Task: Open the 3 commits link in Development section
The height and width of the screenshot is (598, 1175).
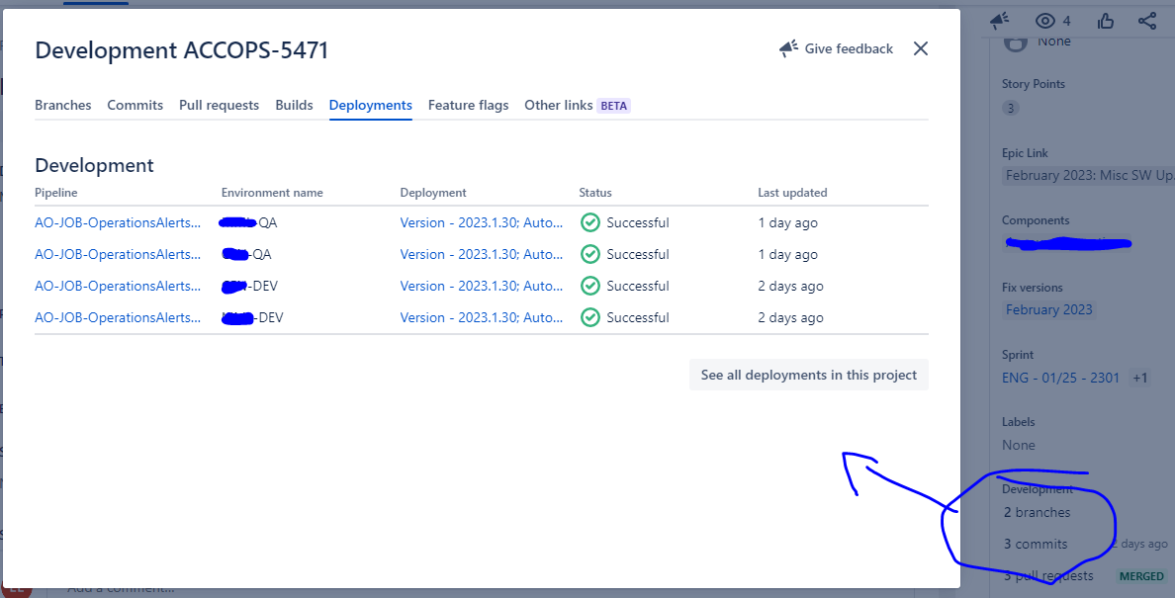Action: click(x=1036, y=544)
